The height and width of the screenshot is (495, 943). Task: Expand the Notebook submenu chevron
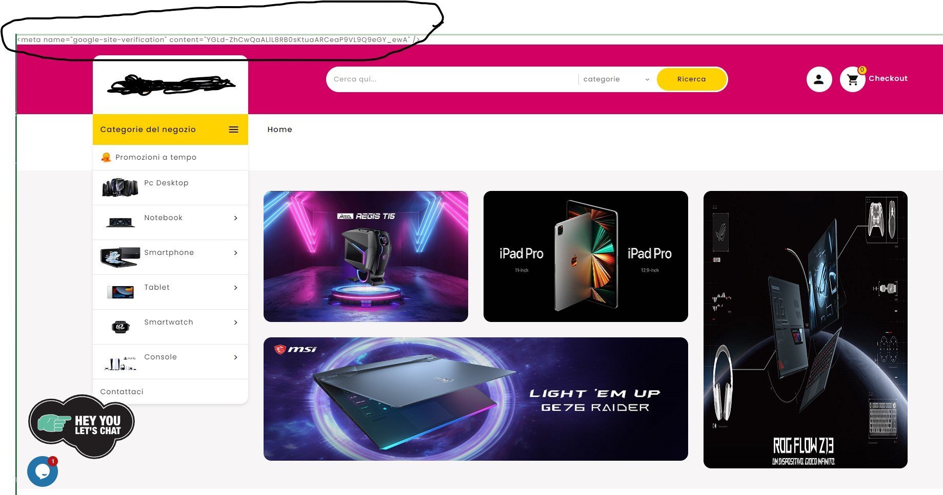click(x=235, y=218)
